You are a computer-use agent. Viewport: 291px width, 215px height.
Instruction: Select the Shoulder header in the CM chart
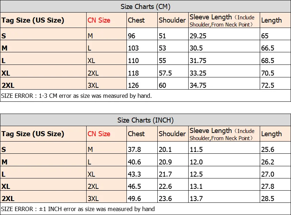(172, 20)
